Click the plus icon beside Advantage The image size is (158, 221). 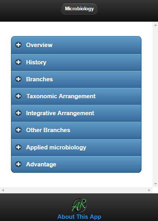(x=18, y=164)
